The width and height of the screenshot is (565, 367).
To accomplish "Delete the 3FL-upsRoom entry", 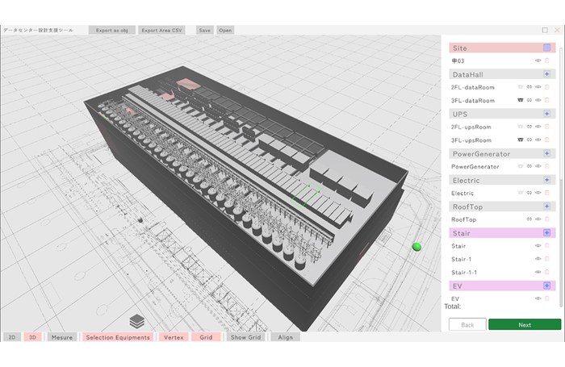I will point(547,140).
